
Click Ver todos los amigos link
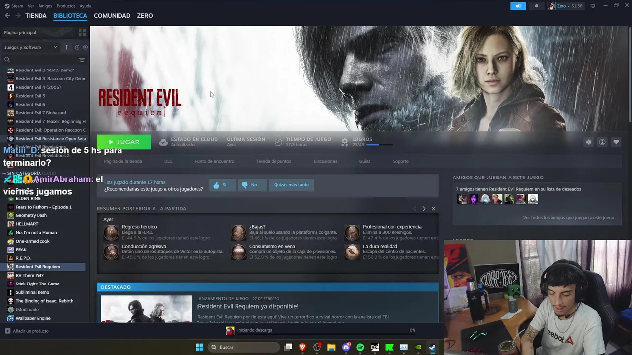tap(569, 217)
